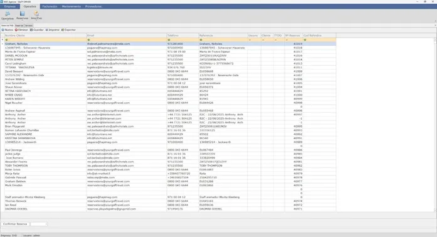
Task: Sort by Teléfono column header
Action: [182, 35]
